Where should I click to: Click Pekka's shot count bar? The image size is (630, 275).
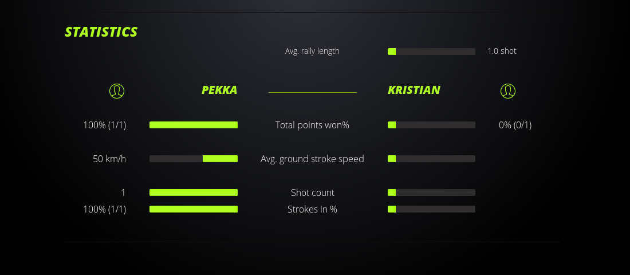tap(194, 192)
